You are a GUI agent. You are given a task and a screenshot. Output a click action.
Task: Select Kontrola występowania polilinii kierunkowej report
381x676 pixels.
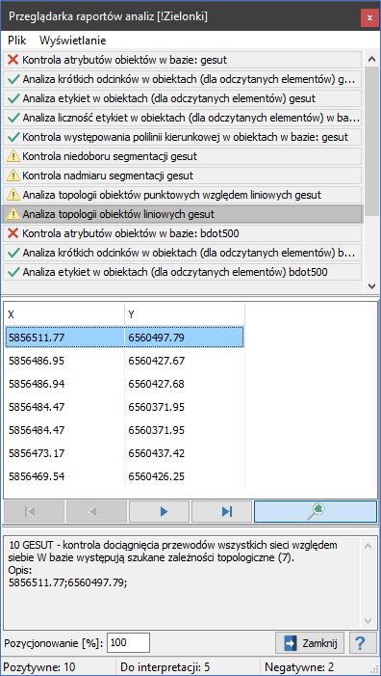(x=182, y=137)
